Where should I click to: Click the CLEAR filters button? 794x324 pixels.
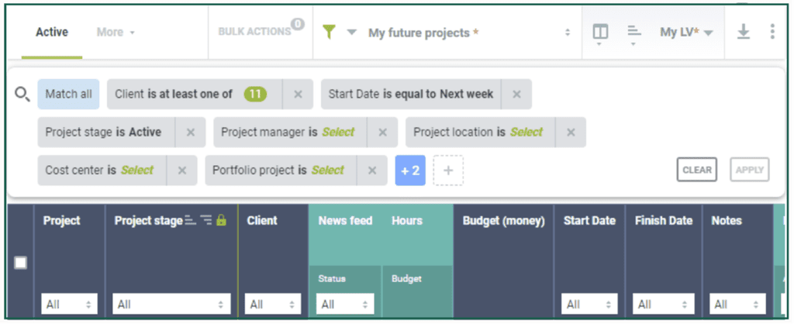(697, 170)
